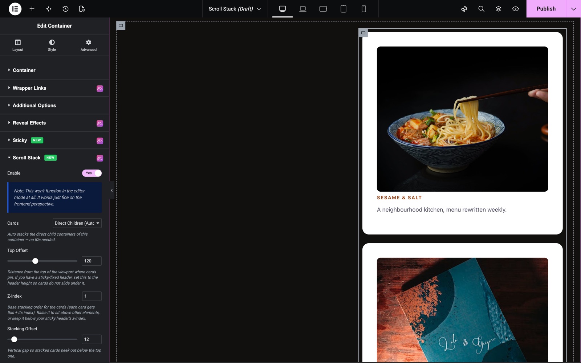Select the noodle bowl image

click(x=462, y=119)
